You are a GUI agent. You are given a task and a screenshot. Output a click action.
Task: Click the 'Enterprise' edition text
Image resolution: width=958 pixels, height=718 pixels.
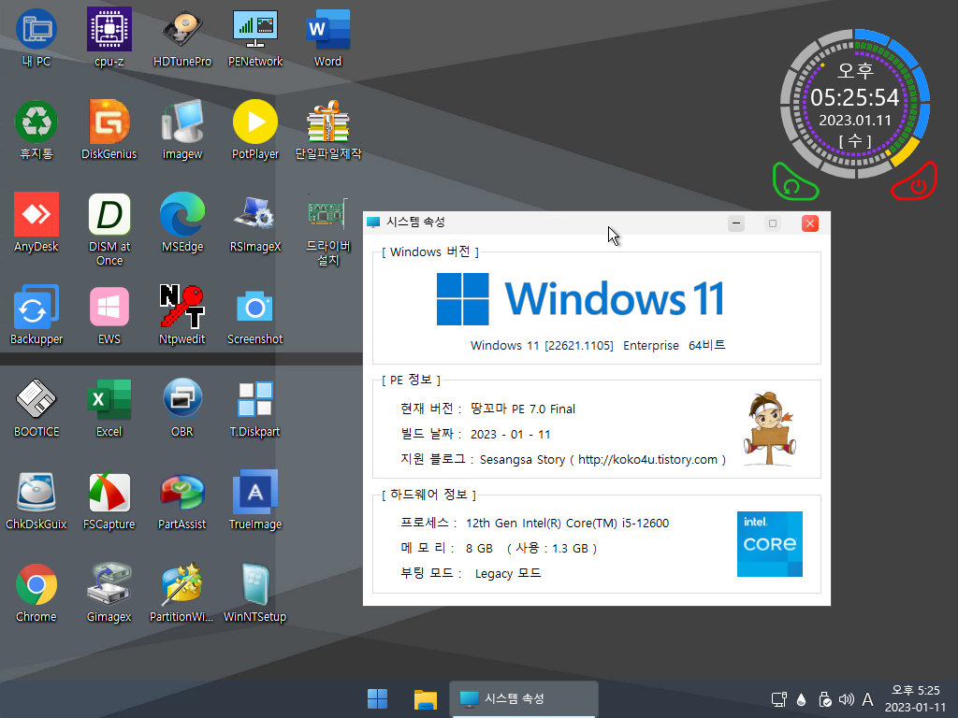click(x=651, y=346)
